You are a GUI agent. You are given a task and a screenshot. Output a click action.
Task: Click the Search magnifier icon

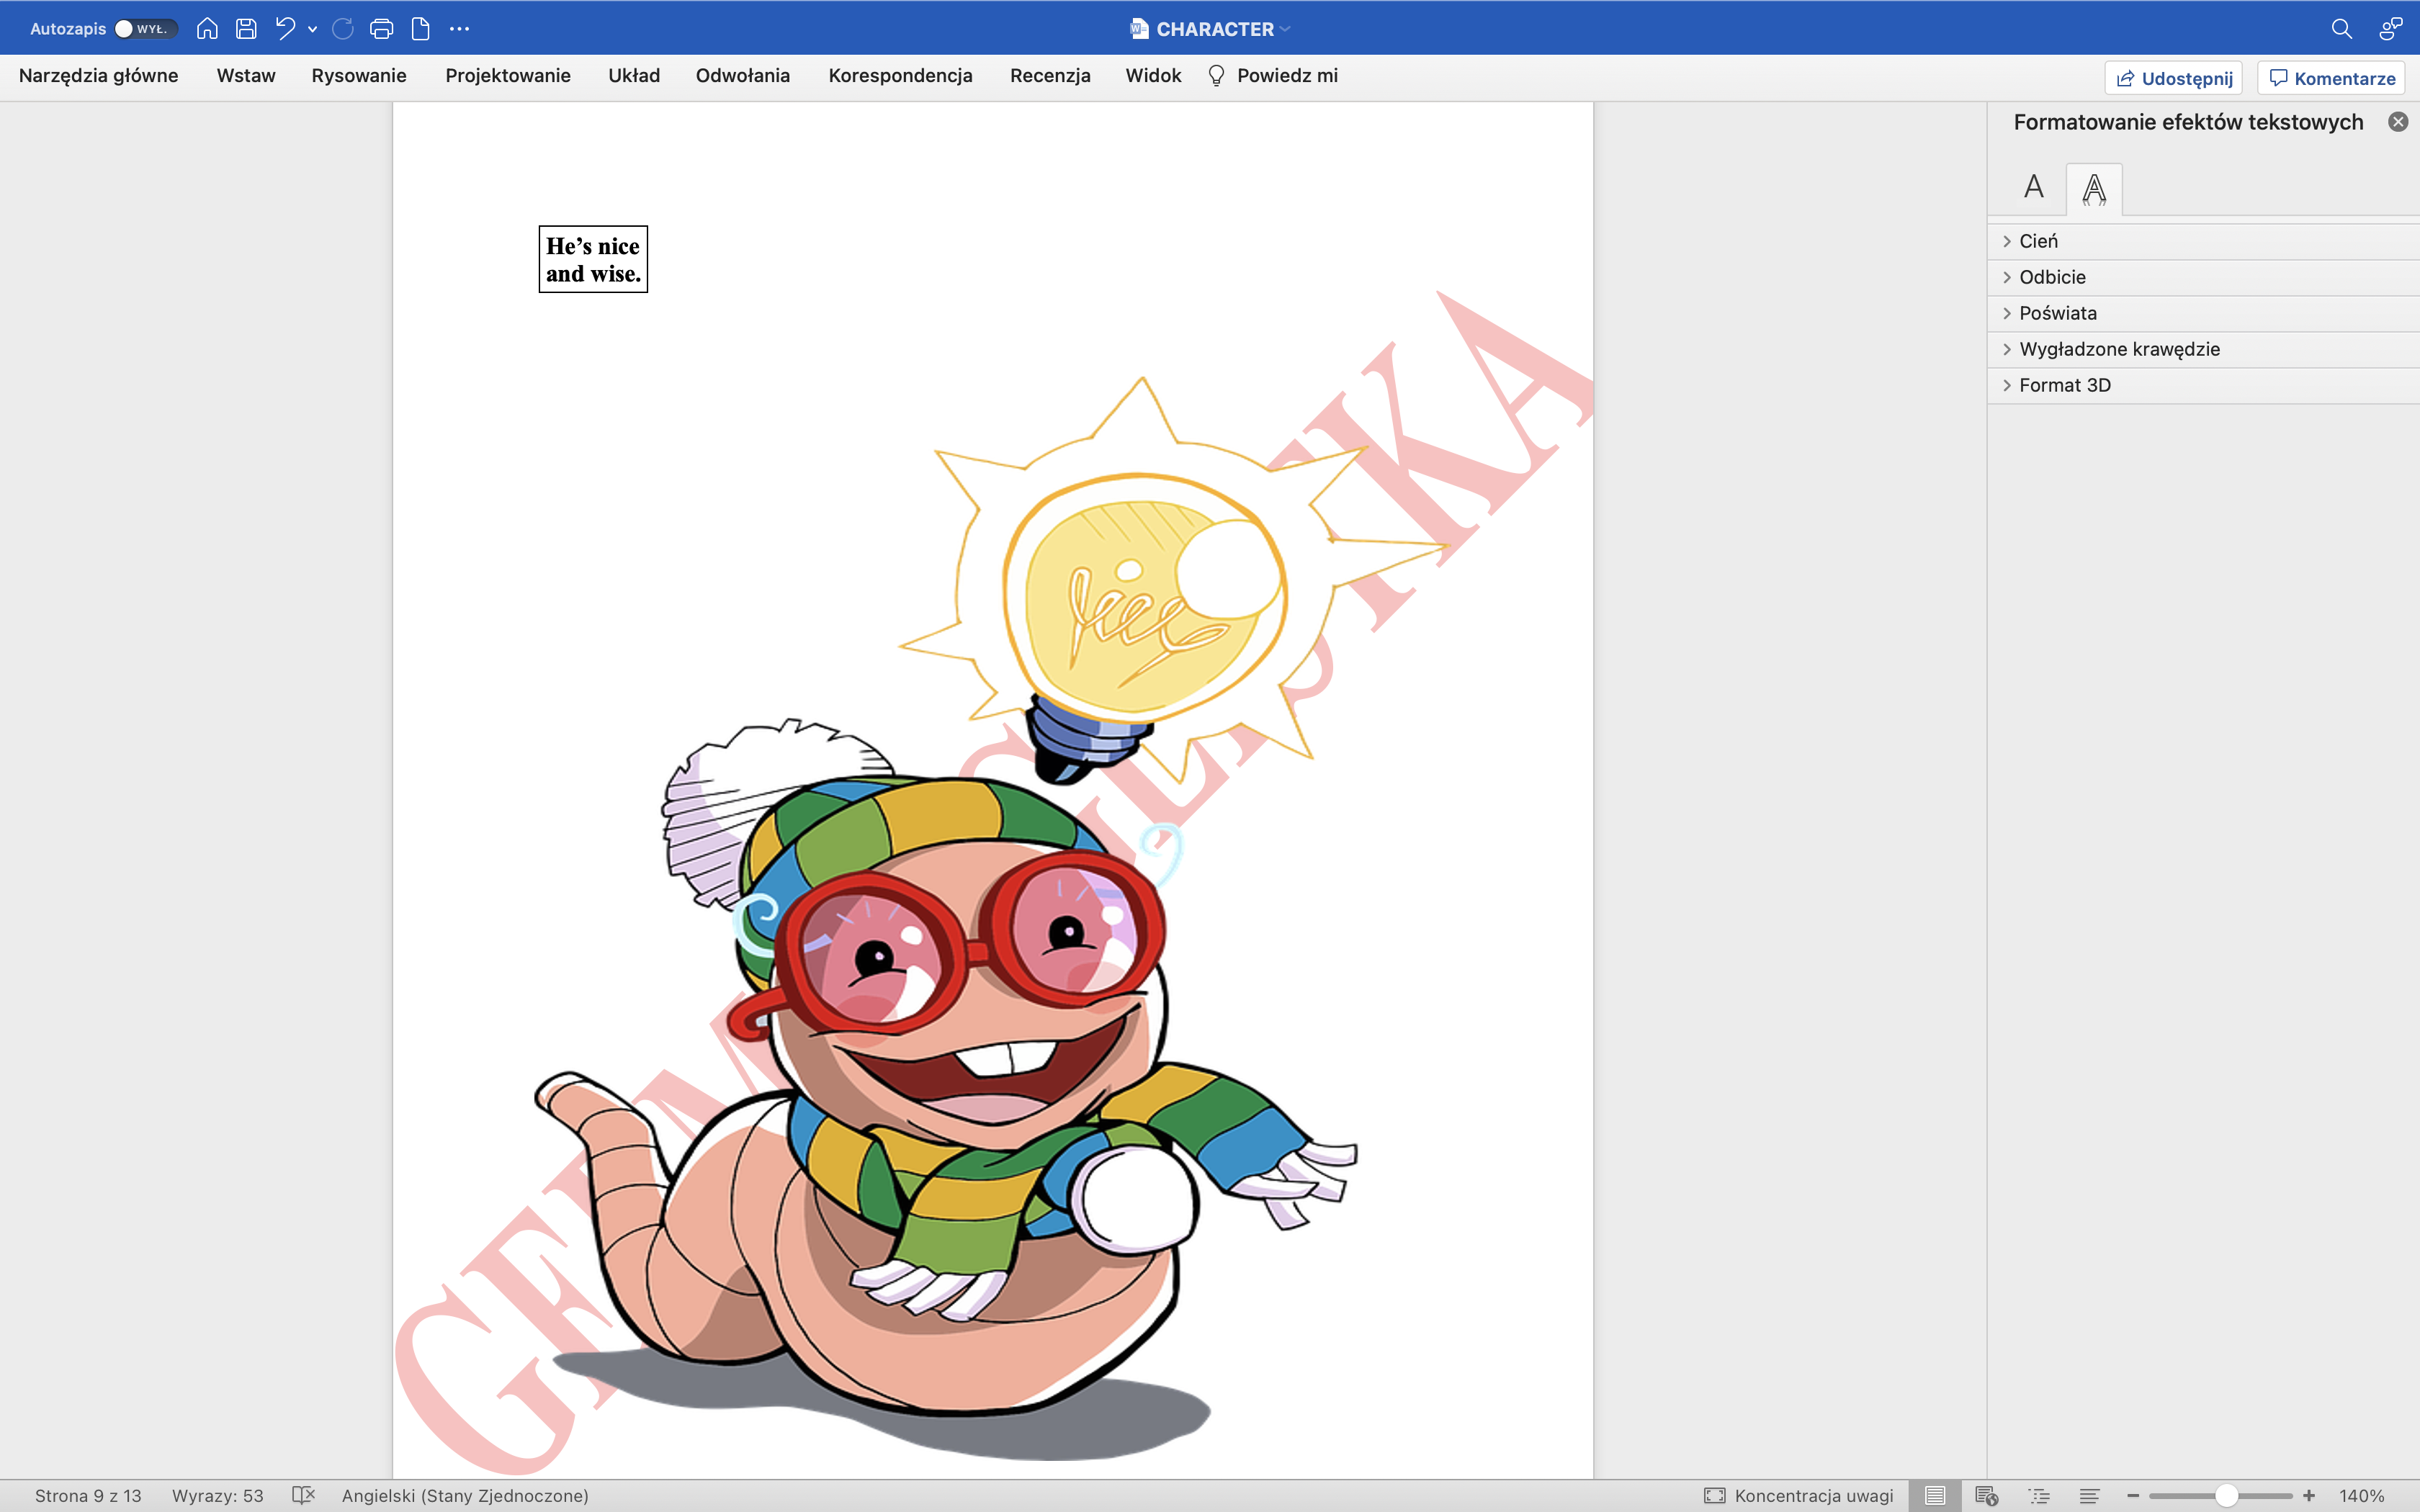pyautogui.click(x=2341, y=29)
